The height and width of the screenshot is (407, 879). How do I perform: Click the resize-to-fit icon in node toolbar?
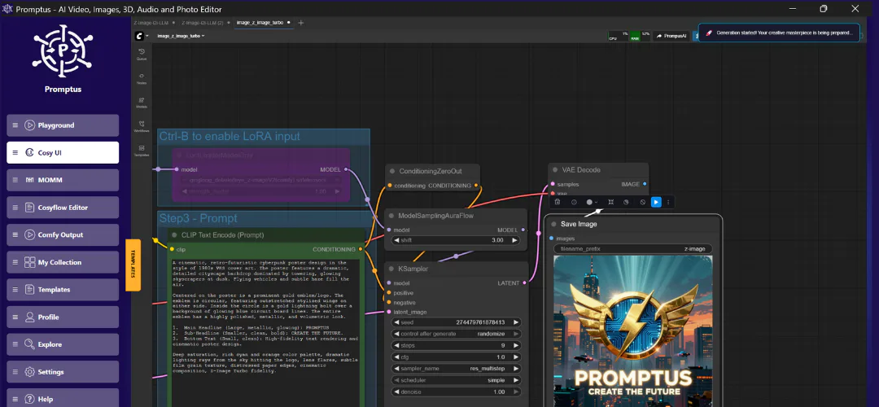coord(611,202)
